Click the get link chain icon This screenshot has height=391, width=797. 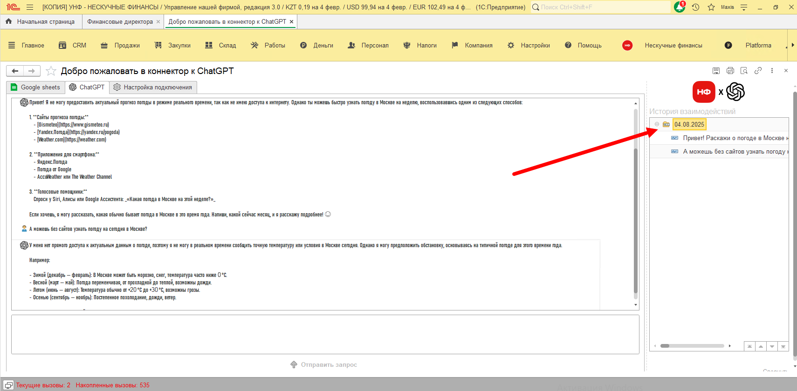coord(758,71)
